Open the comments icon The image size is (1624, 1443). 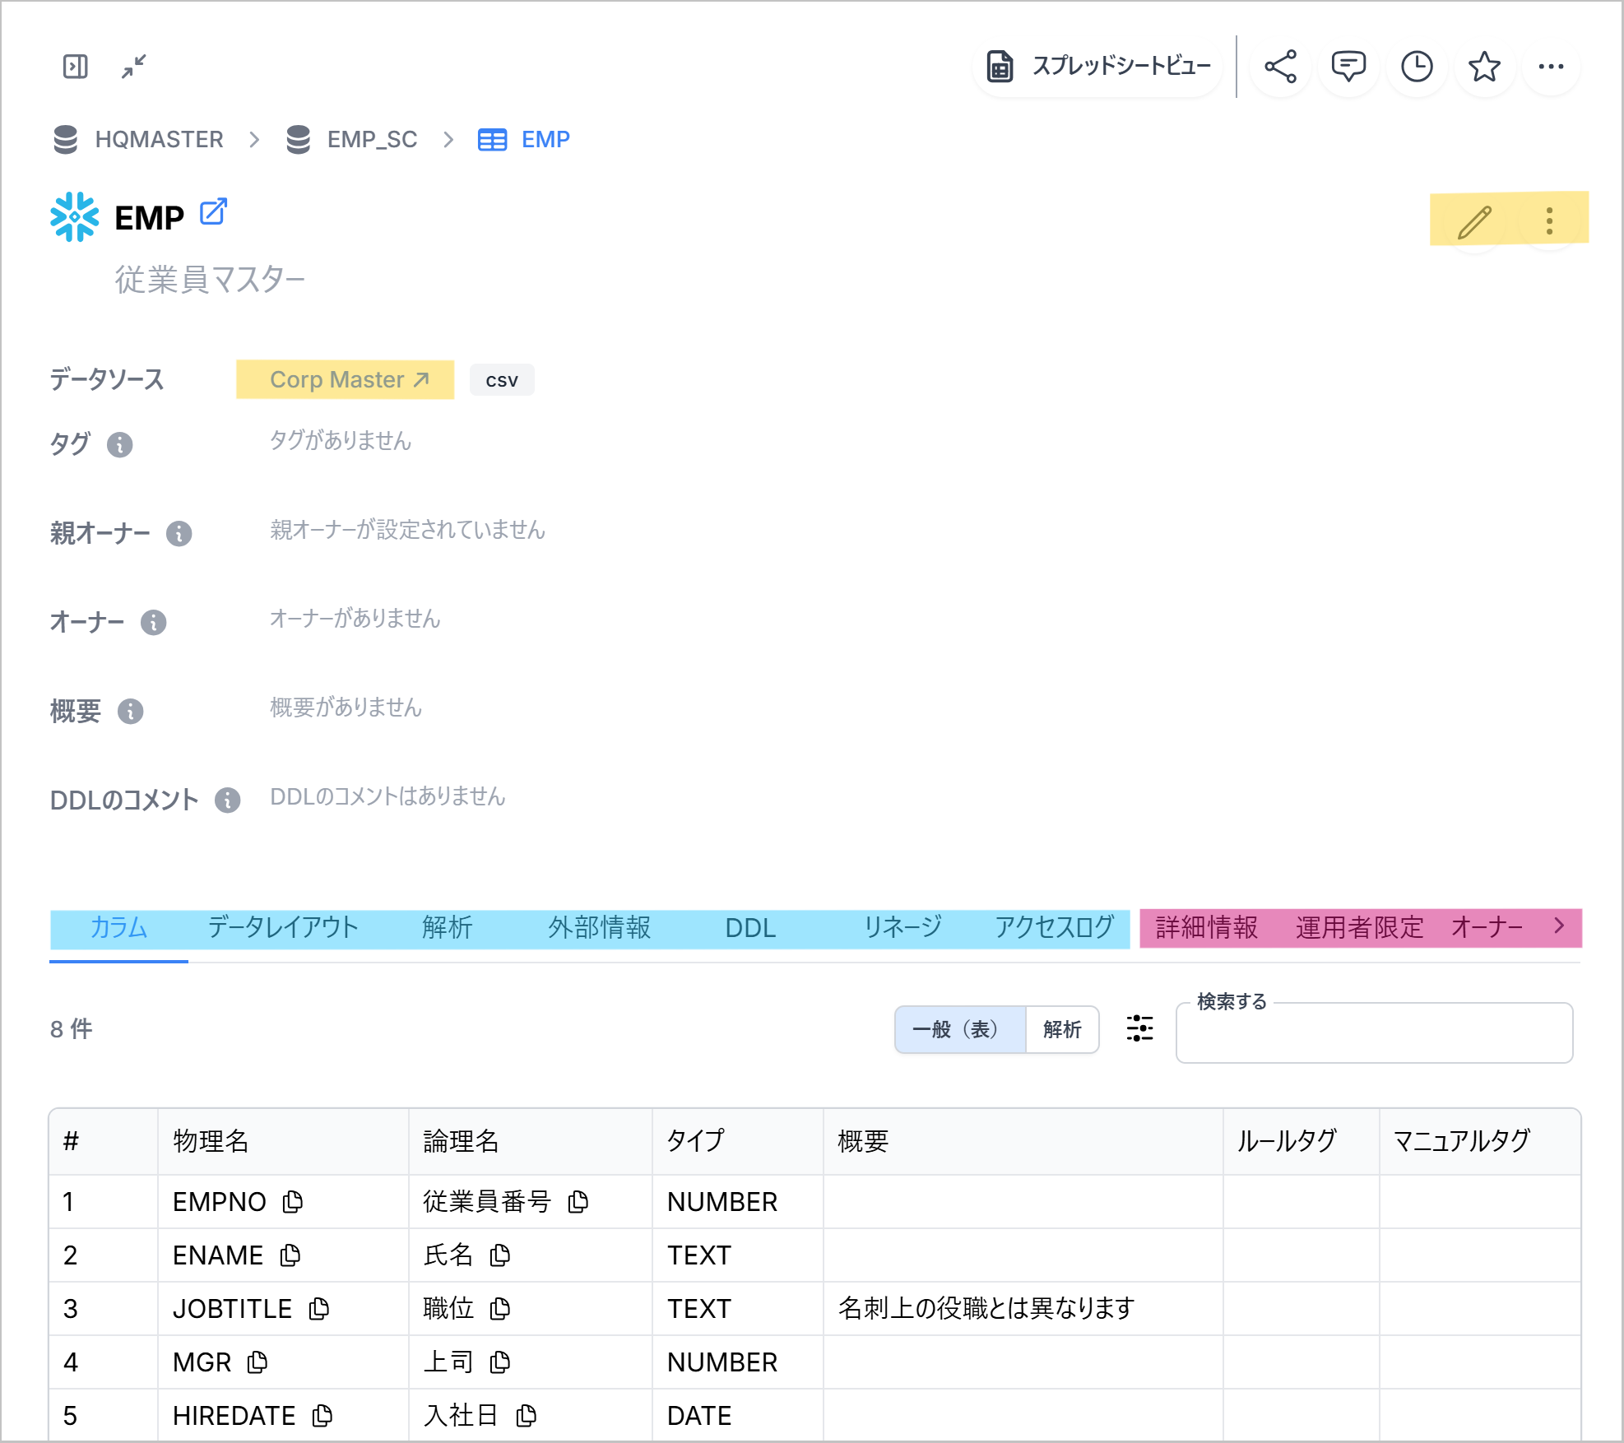click(1348, 67)
